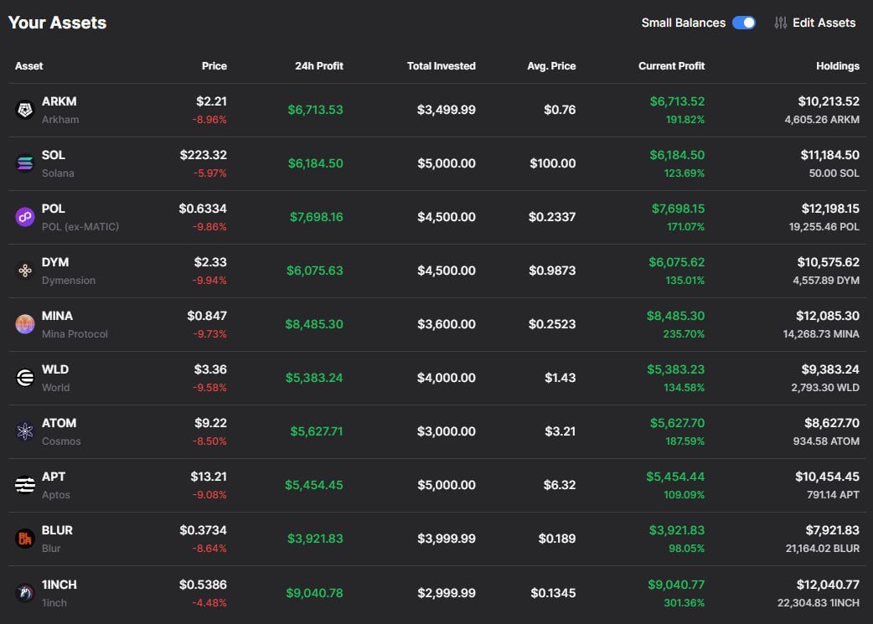Click the Mina Protocol coin icon
Screen dimensions: 873x624
pos(25,324)
